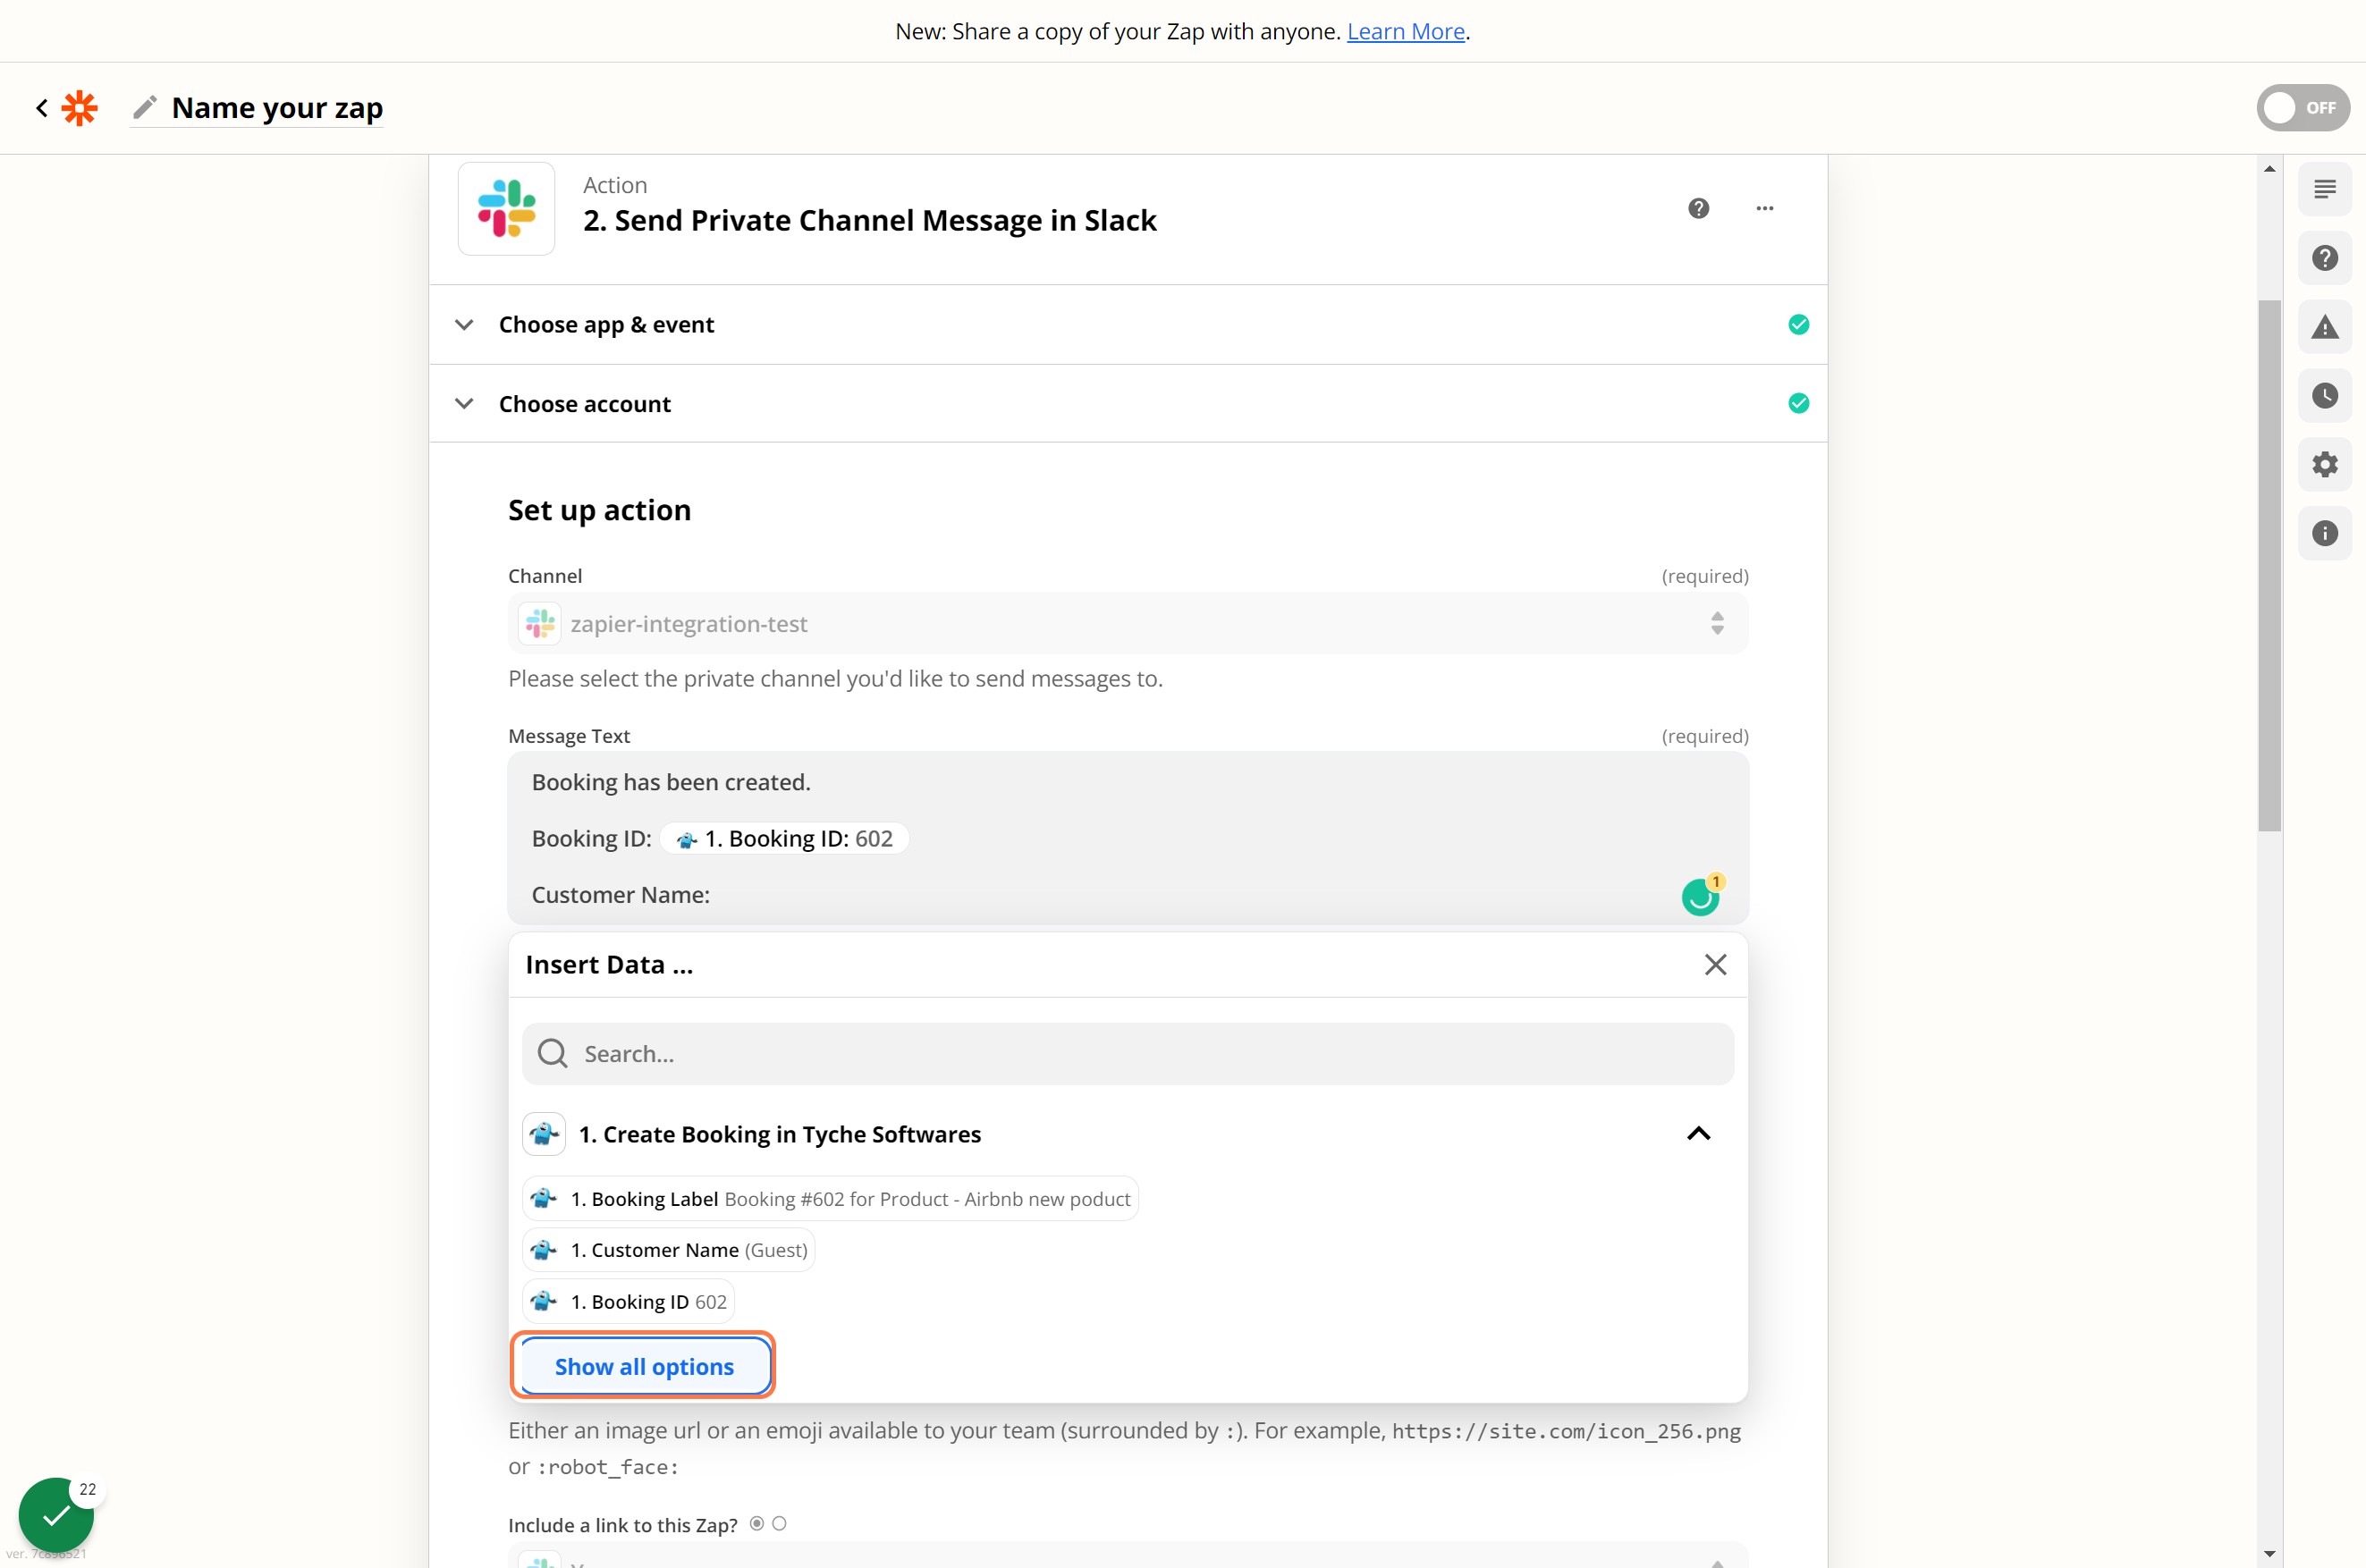
Task: Open the outline lines icon in right sidebar
Action: [x=2324, y=189]
